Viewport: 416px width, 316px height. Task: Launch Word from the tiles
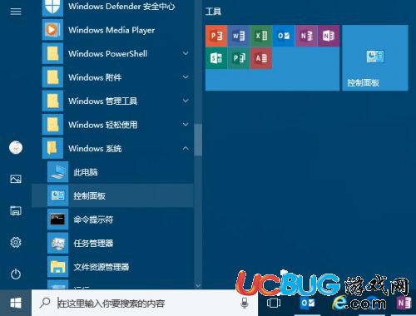[239, 36]
